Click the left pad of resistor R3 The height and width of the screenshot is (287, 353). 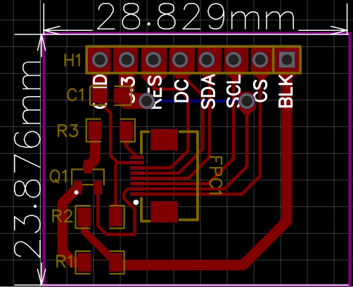tap(94, 131)
